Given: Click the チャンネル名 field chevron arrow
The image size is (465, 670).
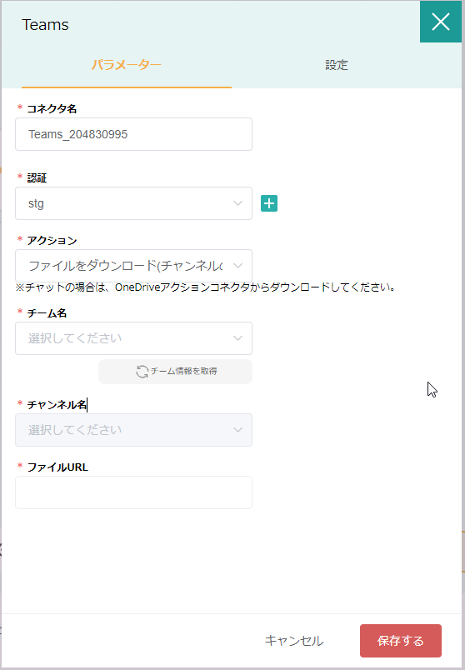Looking at the screenshot, I should [x=237, y=430].
